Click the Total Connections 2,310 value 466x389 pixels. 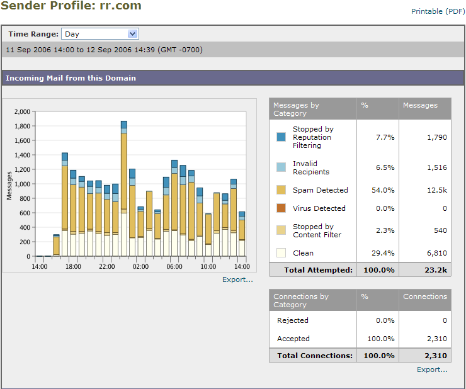[x=436, y=356]
